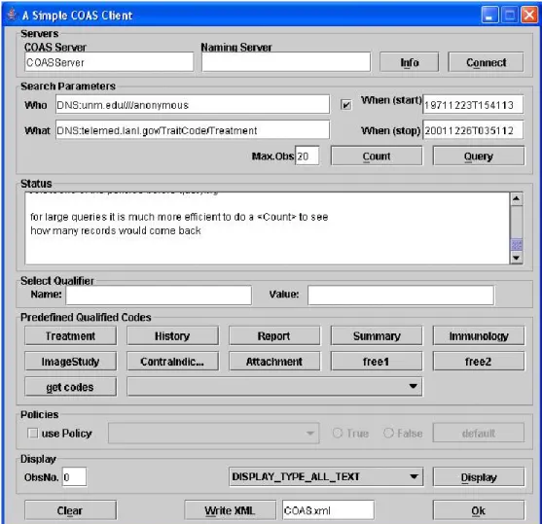
Task: Open the disabled policy selection dropdown
Action: [214, 433]
